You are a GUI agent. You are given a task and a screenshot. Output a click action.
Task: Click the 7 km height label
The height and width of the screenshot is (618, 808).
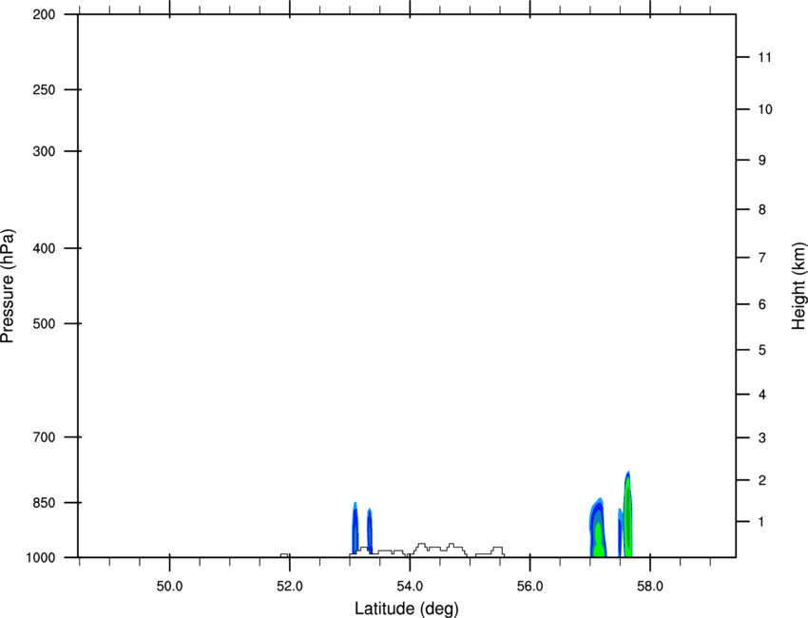[762, 258]
